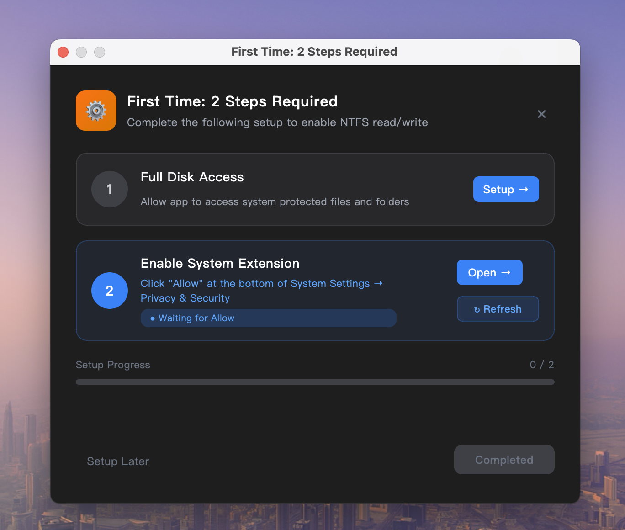Screen dimensions: 625x530
Task: Click the numbered circle for step 1
Action: [x=110, y=189]
